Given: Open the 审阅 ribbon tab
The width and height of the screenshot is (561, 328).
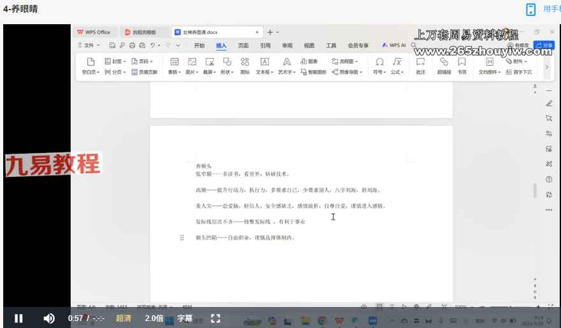Looking at the screenshot, I should [x=287, y=45].
